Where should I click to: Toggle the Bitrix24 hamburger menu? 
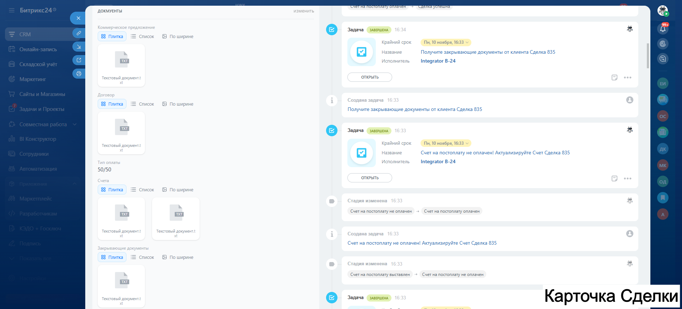[x=12, y=10]
